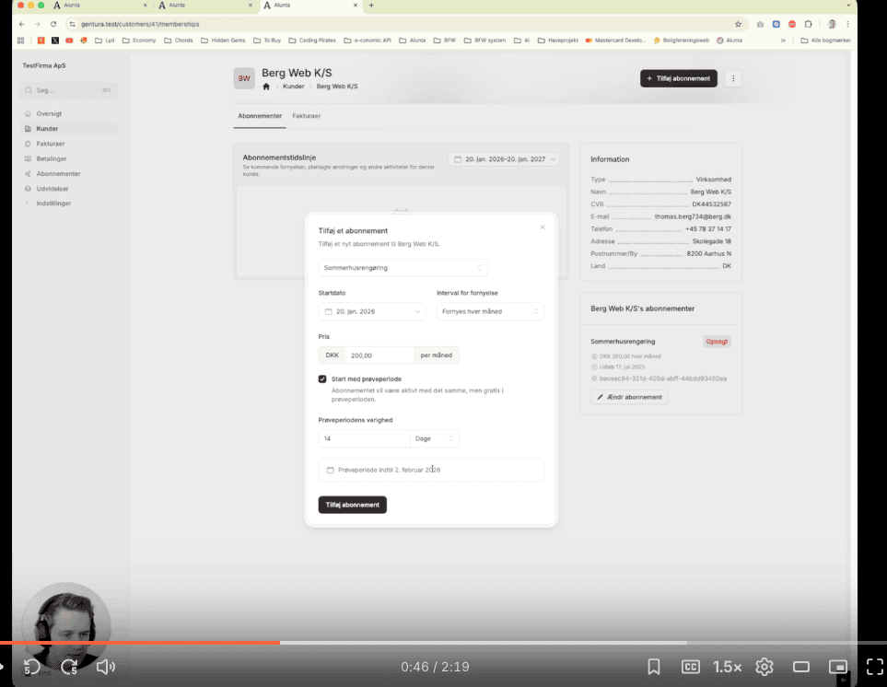887x687 pixels.
Task: Uncheck Start med prøveperiode checkbox
Action: pyautogui.click(x=322, y=378)
